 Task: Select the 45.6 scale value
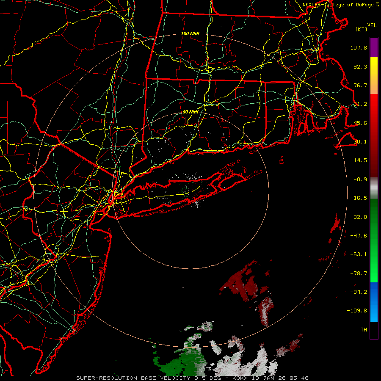360,123
